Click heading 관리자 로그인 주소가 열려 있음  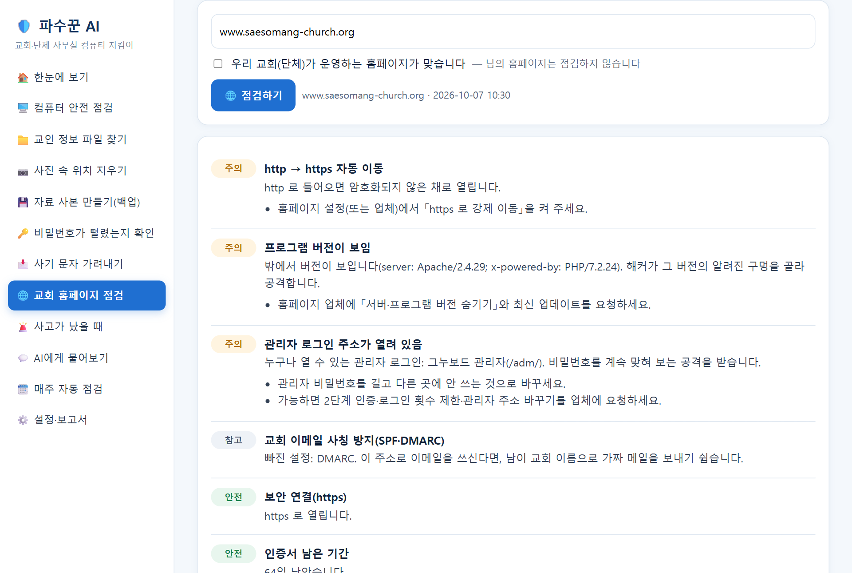coord(343,344)
